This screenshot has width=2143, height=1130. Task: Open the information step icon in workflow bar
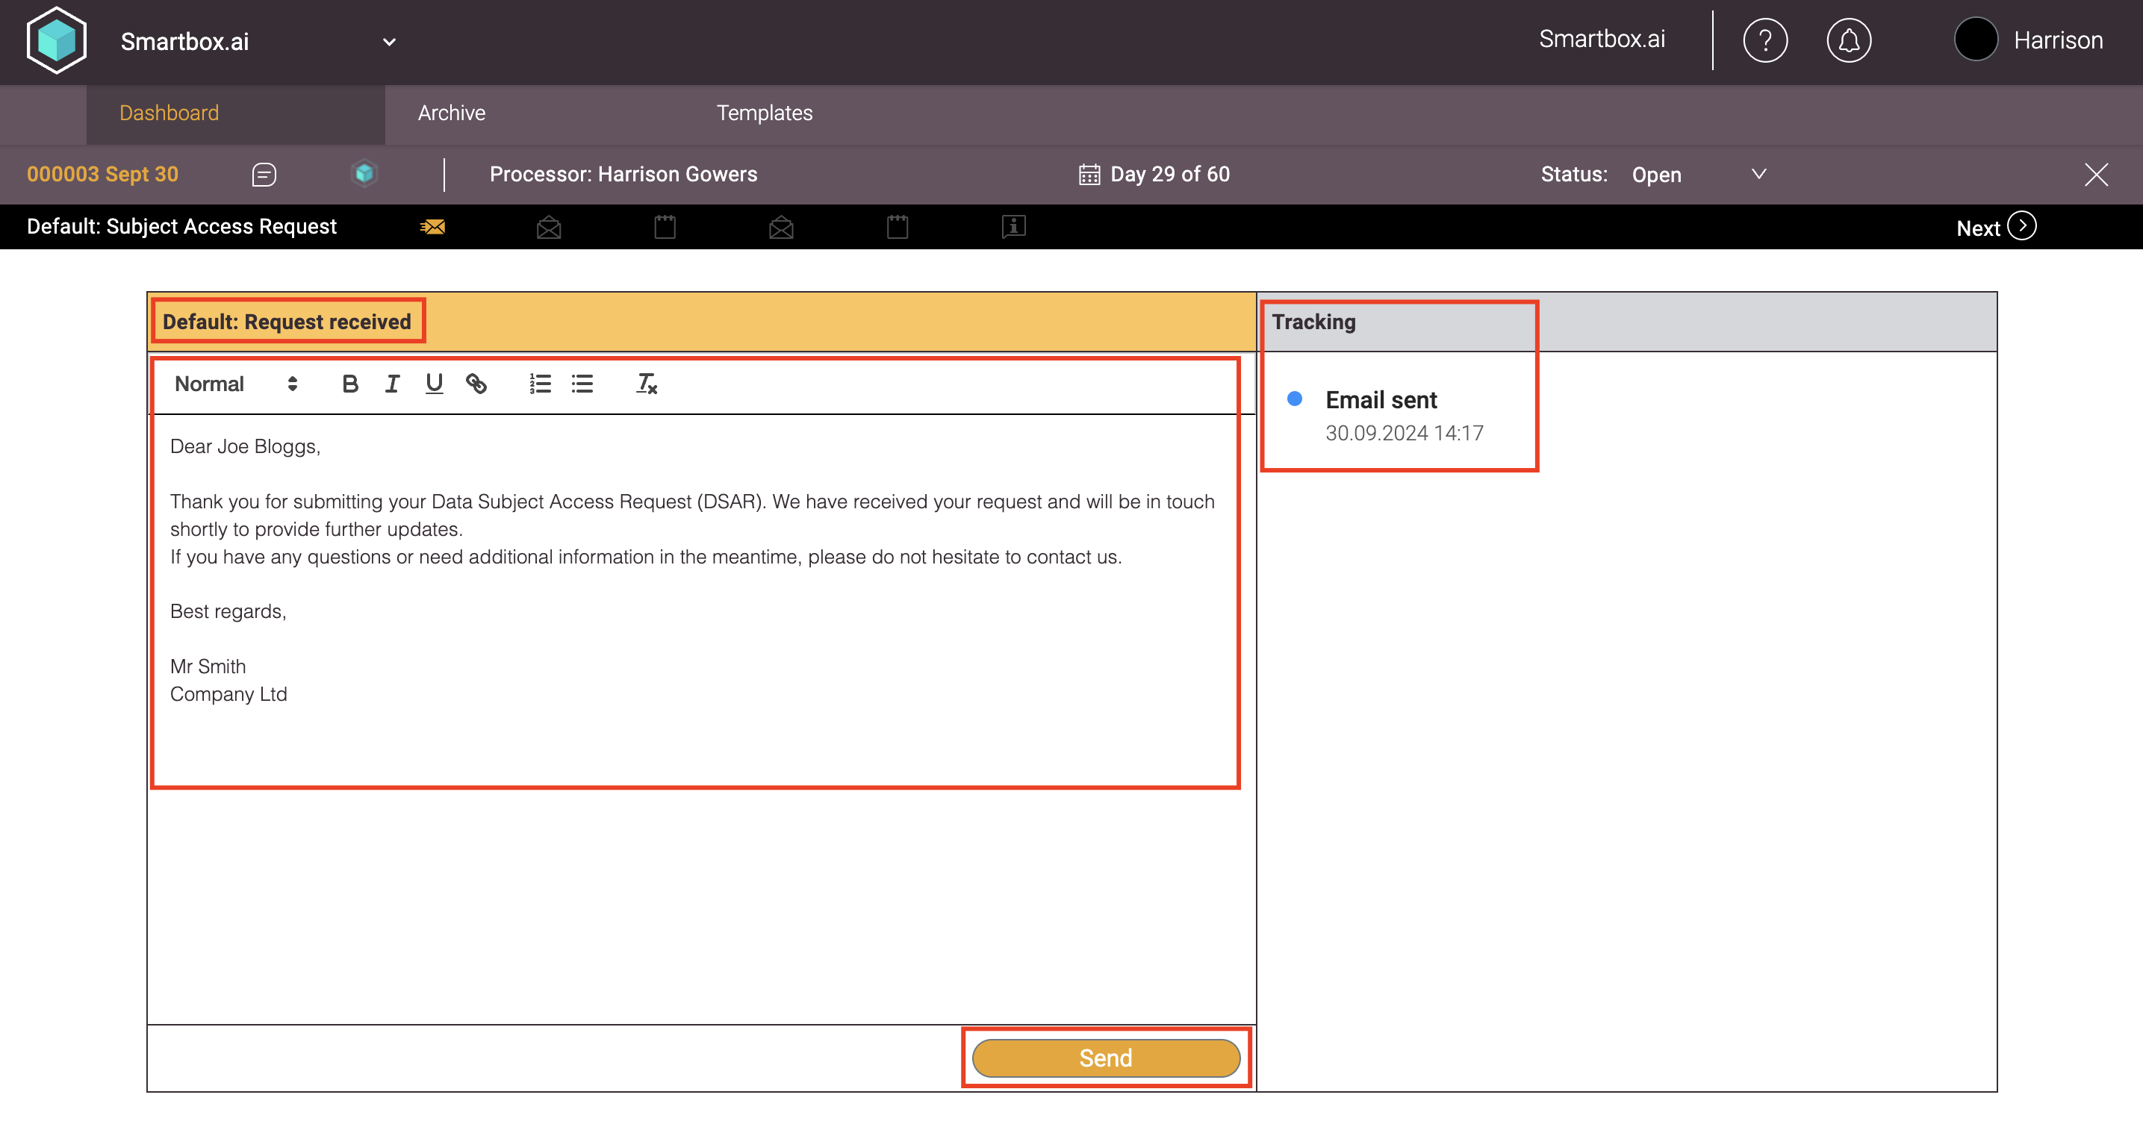[x=1013, y=227]
